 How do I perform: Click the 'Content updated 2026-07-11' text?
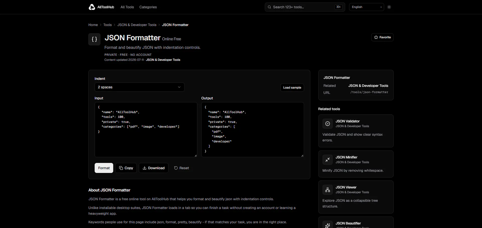tap(124, 60)
